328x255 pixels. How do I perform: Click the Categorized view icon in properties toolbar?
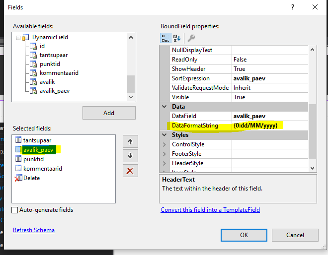coord(165,38)
